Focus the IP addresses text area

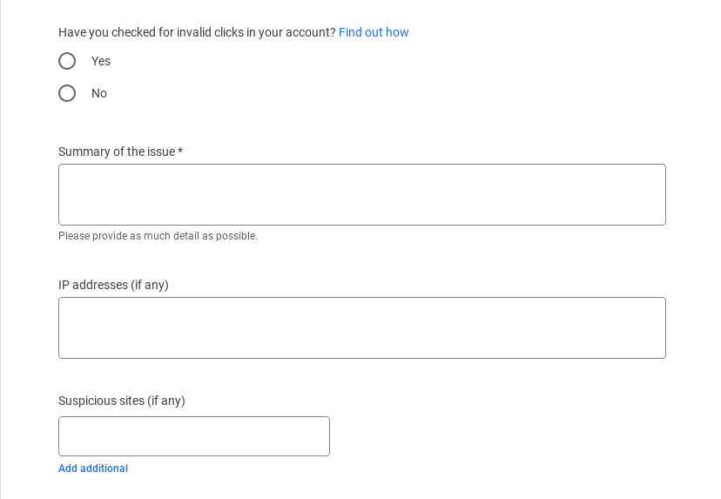(361, 327)
